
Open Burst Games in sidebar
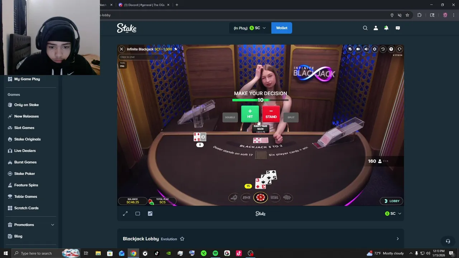point(25,162)
